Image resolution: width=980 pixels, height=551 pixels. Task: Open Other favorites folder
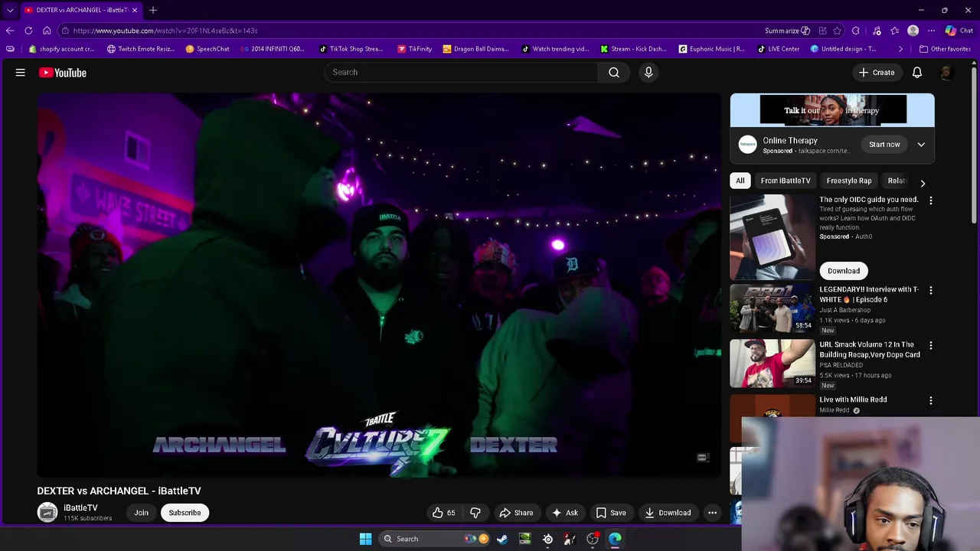[945, 49]
